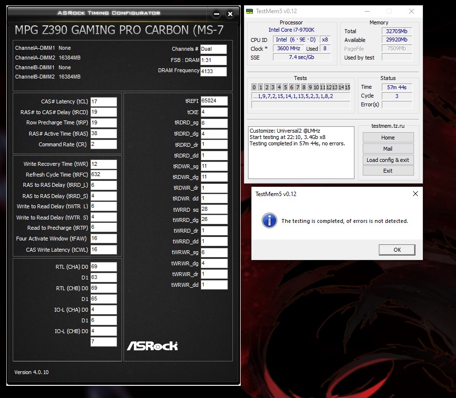Click the RTL (CHB) D0 field

tap(104, 288)
